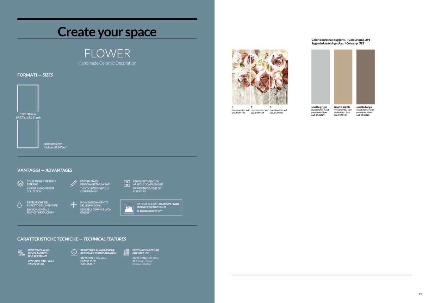
Task: Click the stacked layers indoor/outdoor collection icon
Action: click(20, 184)
